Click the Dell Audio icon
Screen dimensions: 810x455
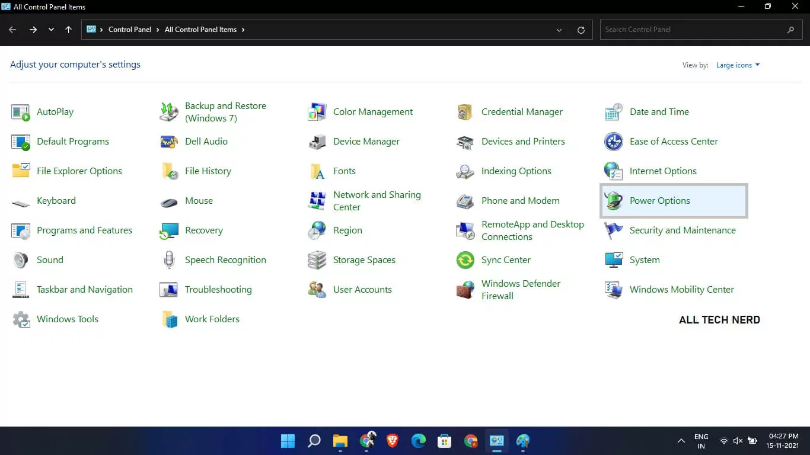[169, 142]
